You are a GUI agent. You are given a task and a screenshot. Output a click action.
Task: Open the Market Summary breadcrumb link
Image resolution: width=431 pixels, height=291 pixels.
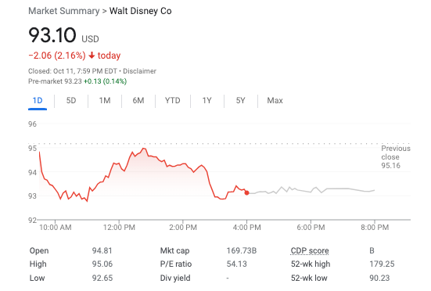[x=64, y=11]
